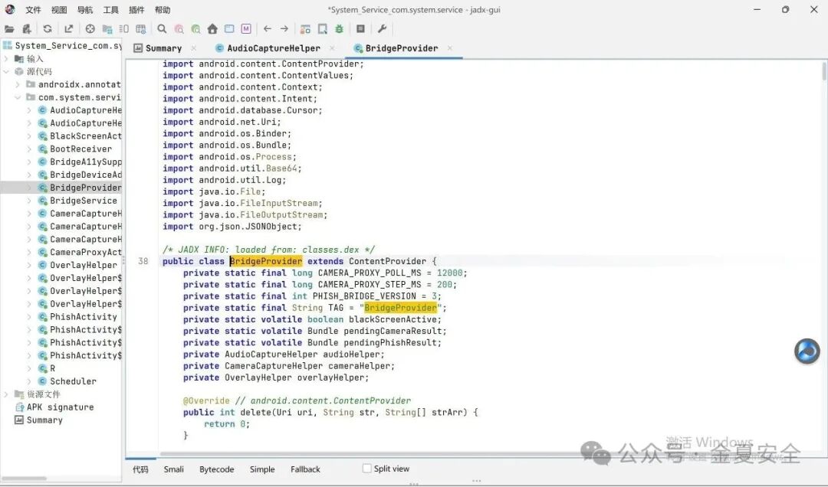Click the vertical code scrollbar
The width and height of the screenshot is (828, 487).
coord(823,71)
